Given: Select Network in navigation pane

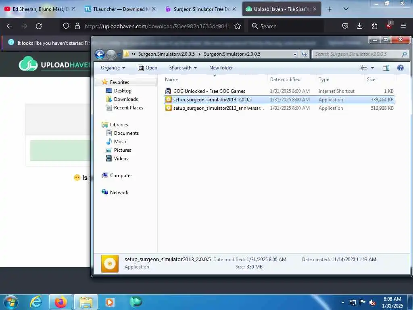Looking at the screenshot, I should point(119,193).
